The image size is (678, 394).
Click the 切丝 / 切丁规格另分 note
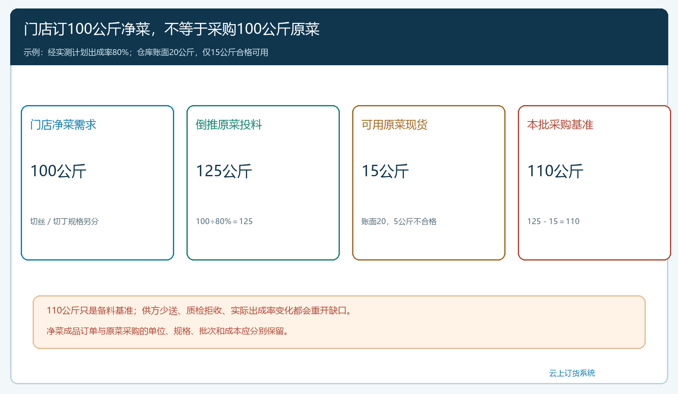64,221
